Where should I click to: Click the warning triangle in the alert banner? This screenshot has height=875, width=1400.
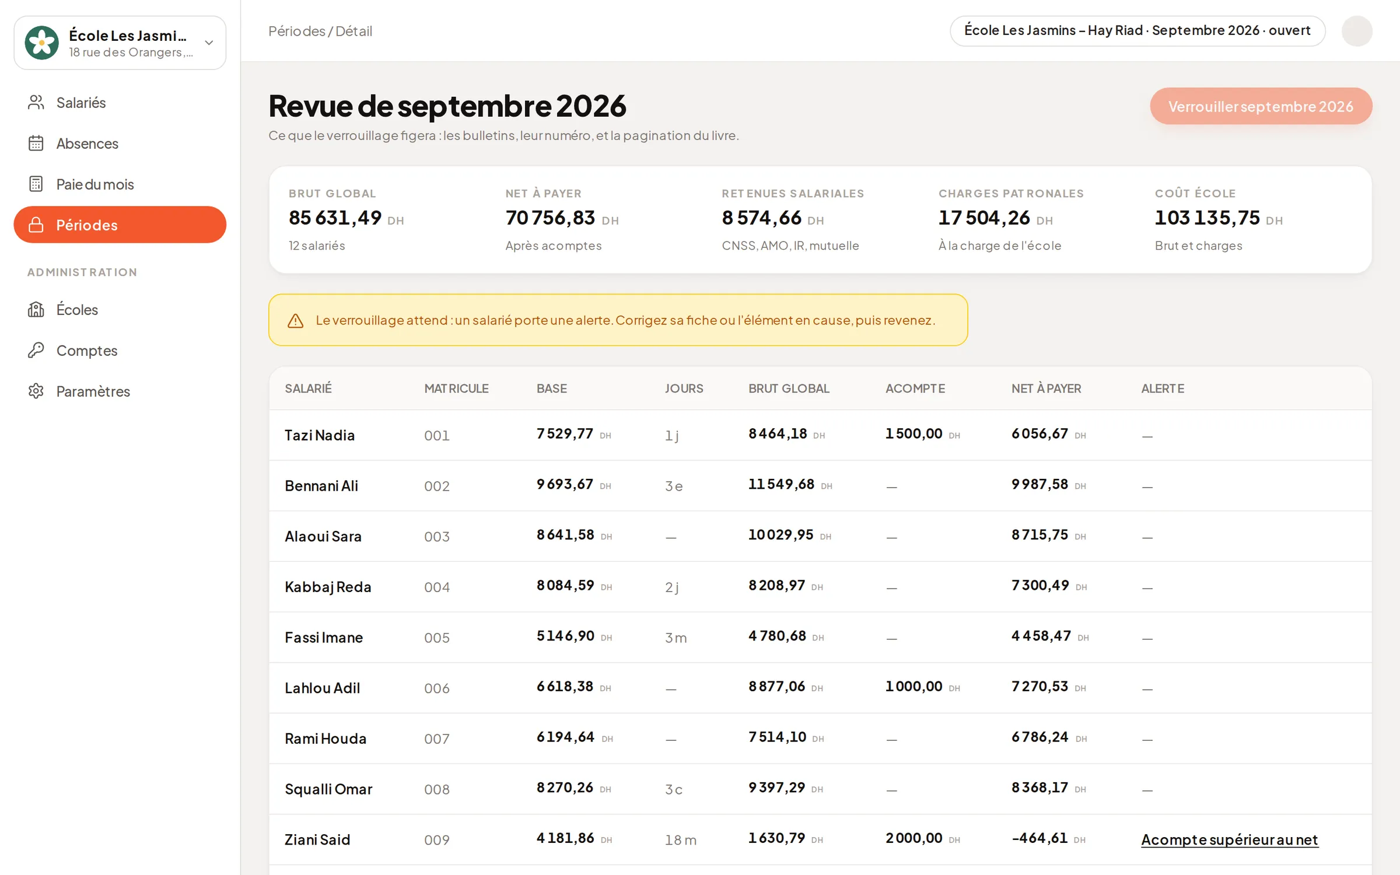tap(296, 321)
